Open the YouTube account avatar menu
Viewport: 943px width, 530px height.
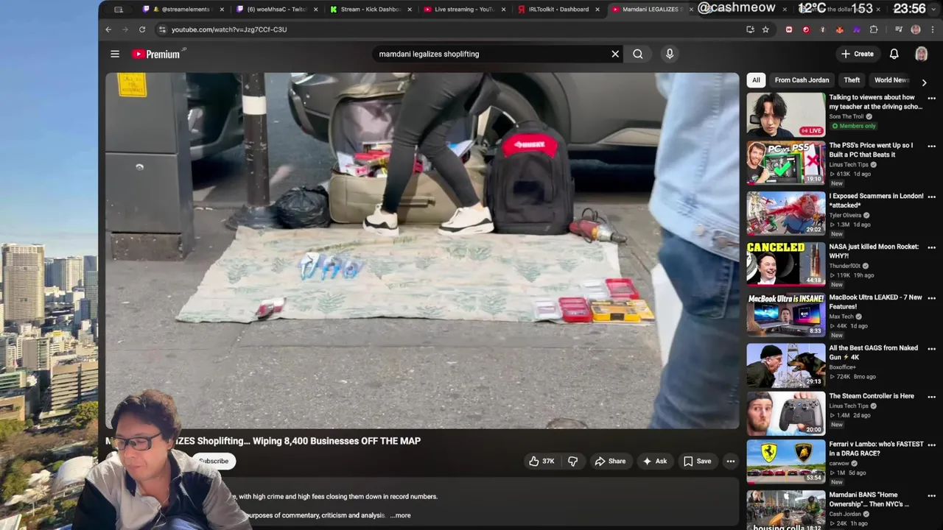pos(921,54)
